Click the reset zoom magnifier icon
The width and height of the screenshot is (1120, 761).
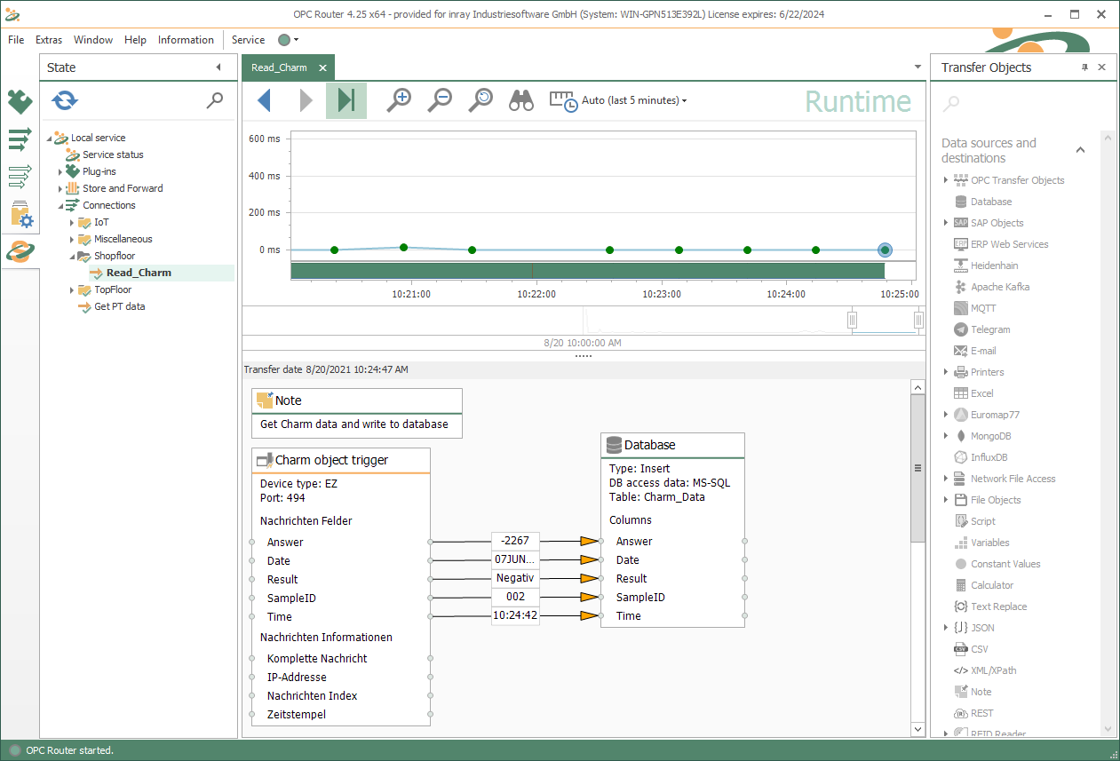[x=481, y=100]
